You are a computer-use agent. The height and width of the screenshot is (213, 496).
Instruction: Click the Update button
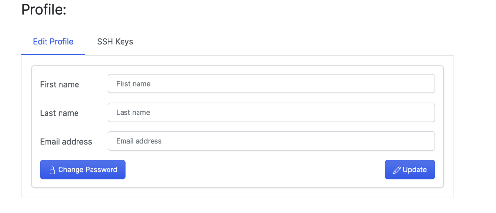(410, 169)
